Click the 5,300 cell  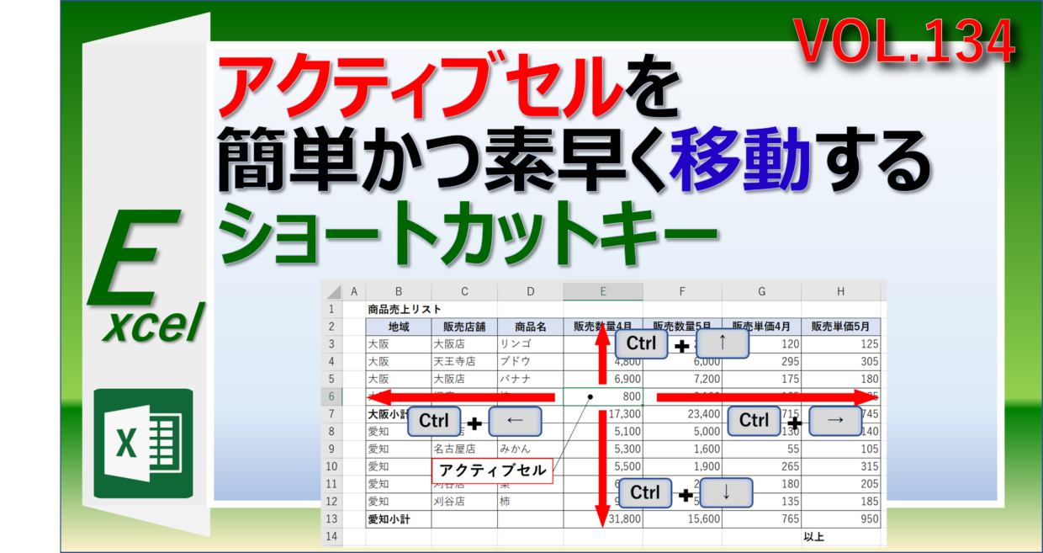[x=603, y=449]
